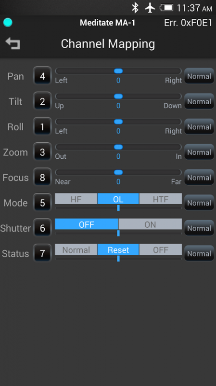Select the Reset status option
216x386 pixels.
click(118, 249)
